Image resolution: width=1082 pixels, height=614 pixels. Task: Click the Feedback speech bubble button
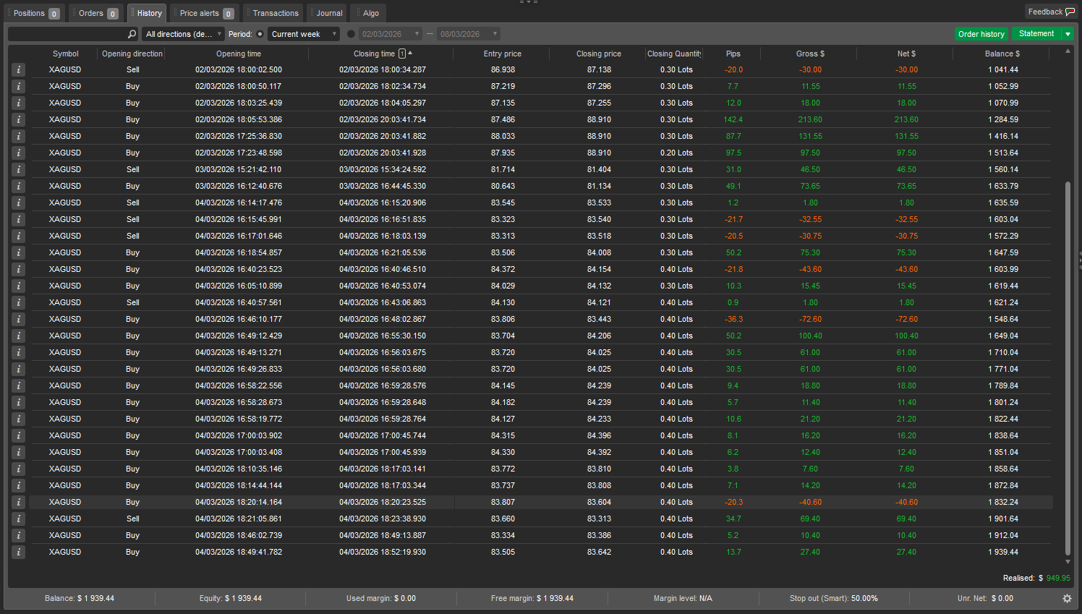[1051, 12]
